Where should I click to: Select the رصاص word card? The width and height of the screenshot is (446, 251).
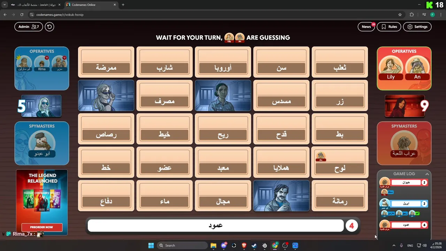[x=106, y=129]
